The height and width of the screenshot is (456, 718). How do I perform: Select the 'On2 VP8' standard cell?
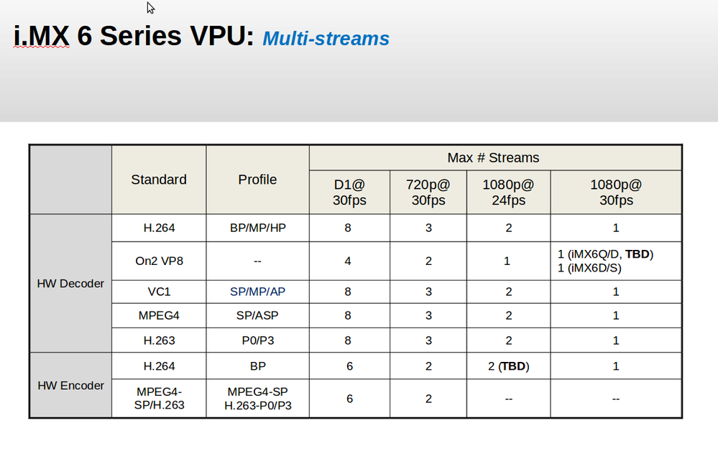[159, 261]
